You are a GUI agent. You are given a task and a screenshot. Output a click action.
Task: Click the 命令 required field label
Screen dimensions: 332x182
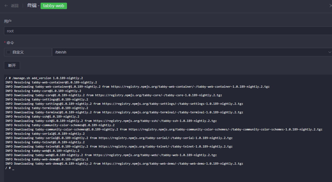[x=10, y=42]
